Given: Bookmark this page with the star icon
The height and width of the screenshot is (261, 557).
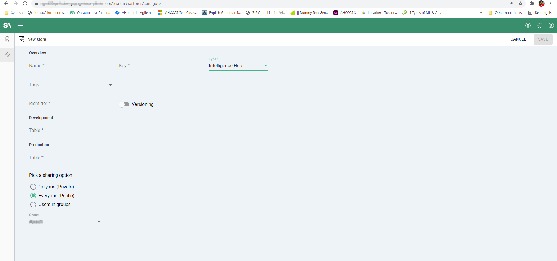Looking at the screenshot, I should click(x=520, y=4).
